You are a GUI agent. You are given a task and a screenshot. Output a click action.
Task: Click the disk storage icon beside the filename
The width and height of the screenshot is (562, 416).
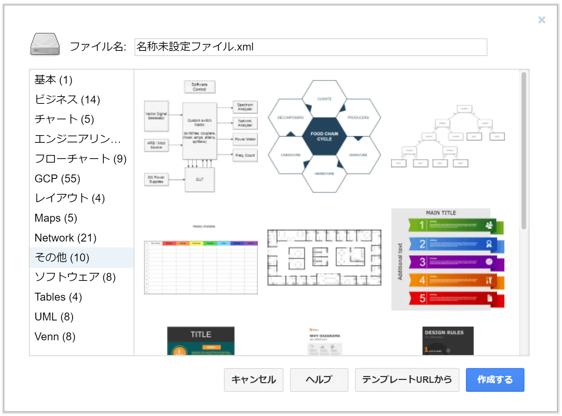click(x=45, y=44)
